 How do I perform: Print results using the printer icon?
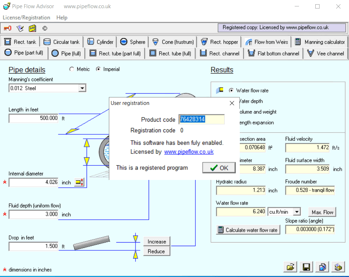[x=338, y=267]
